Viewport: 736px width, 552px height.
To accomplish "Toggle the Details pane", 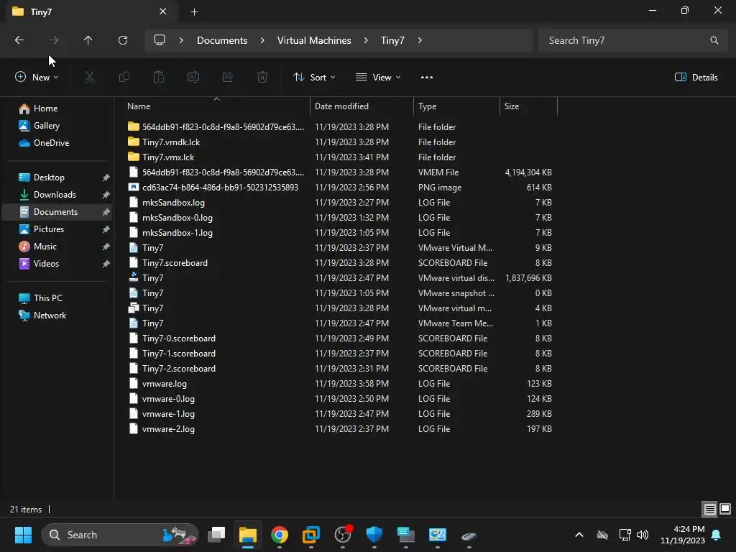I will click(696, 78).
